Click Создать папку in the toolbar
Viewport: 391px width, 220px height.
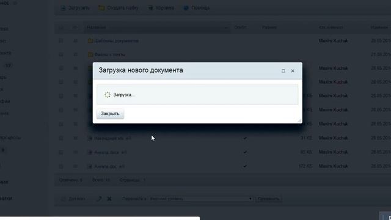click(118, 8)
